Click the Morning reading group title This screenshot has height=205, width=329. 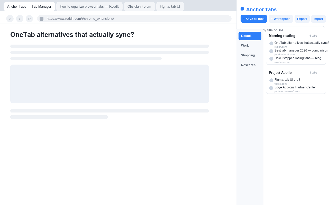[282, 36]
